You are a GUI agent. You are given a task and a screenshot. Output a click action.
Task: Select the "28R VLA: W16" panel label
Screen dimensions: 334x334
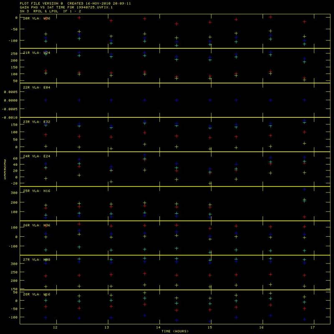point(36,294)
